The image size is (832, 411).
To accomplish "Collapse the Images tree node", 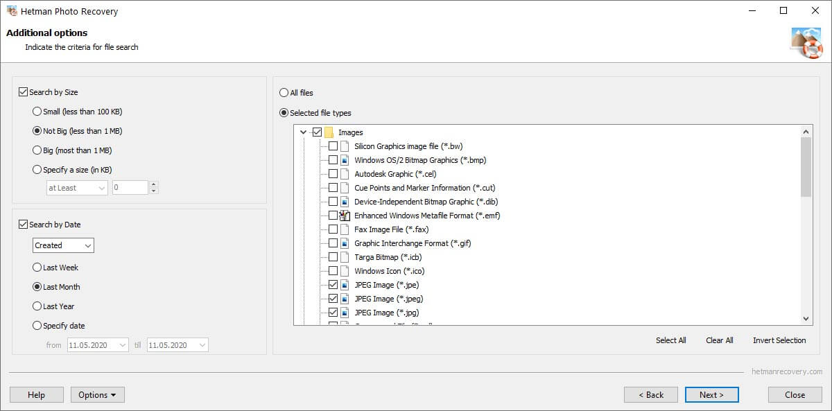I will [x=304, y=132].
